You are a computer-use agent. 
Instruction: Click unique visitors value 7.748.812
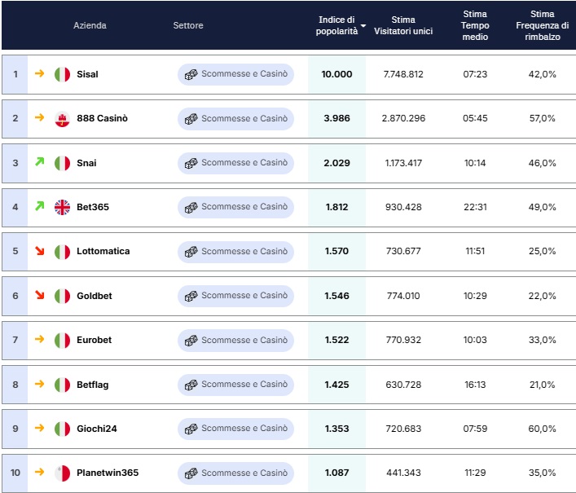pyautogui.click(x=403, y=74)
